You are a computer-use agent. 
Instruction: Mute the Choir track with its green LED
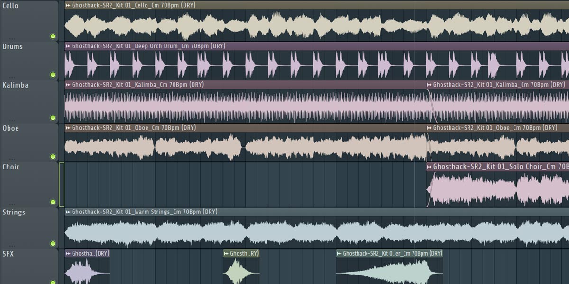click(x=53, y=202)
